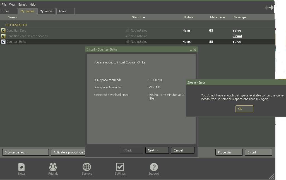Open Valve developer link for Condition Zero
Screen dimensions: 286x180
(237, 30)
